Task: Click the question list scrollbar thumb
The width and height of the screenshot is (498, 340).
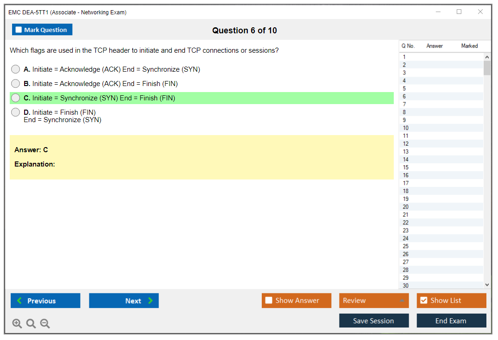Action: [x=487, y=68]
